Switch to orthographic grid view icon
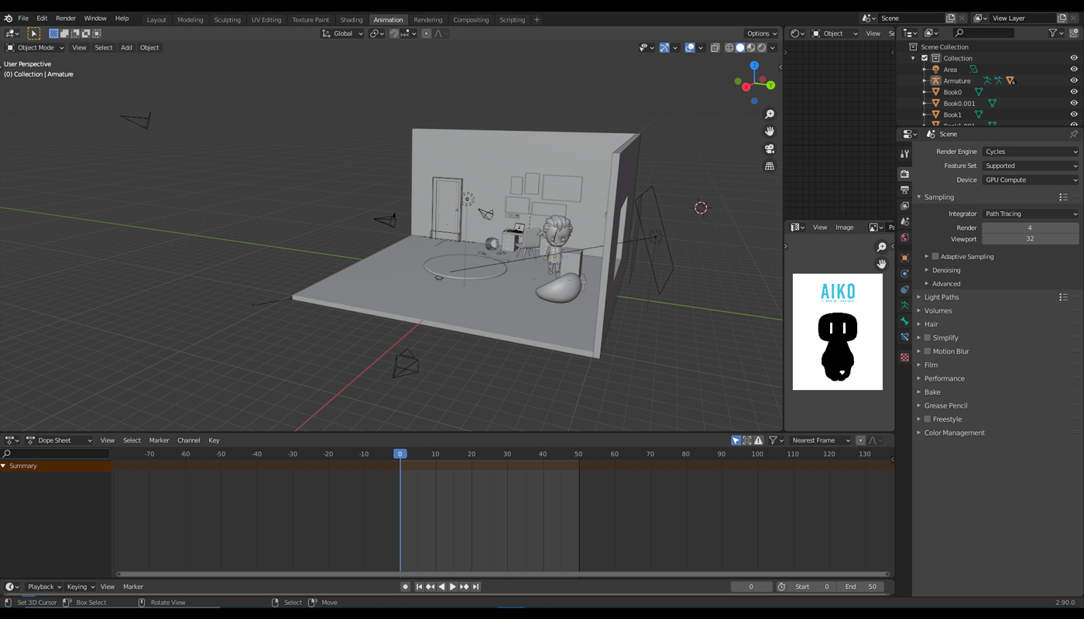1084x619 pixels. pyautogui.click(x=769, y=166)
